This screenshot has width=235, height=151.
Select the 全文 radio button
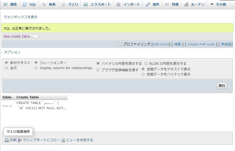tap(6, 68)
